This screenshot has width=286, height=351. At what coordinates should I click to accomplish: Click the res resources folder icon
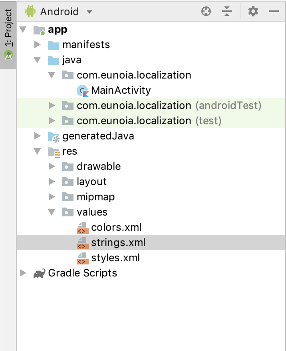54,152
